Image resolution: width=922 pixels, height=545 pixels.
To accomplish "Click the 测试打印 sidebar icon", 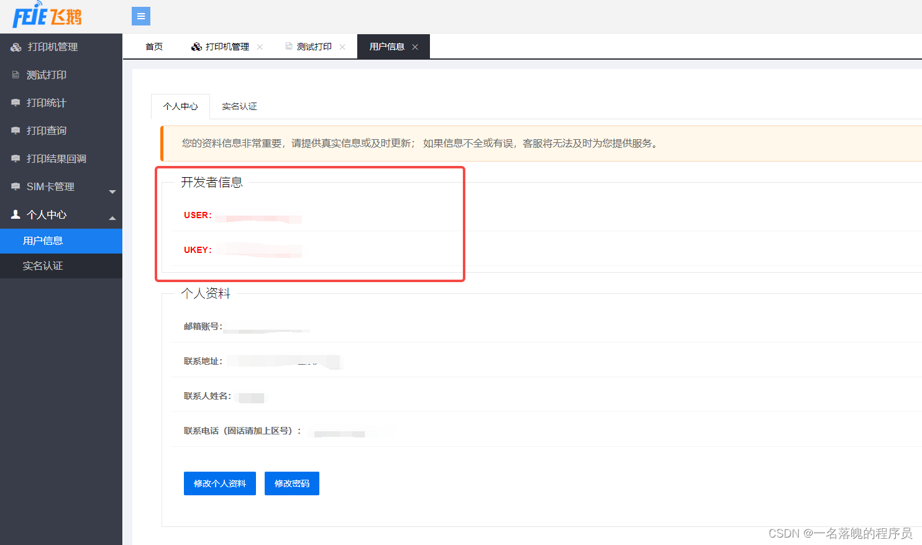I will pos(16,75).
